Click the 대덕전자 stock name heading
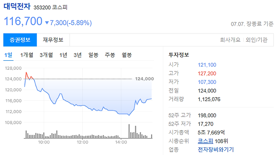Image resolution: width=276 pixels, height=155 pixels. click(x=17, y=7)
